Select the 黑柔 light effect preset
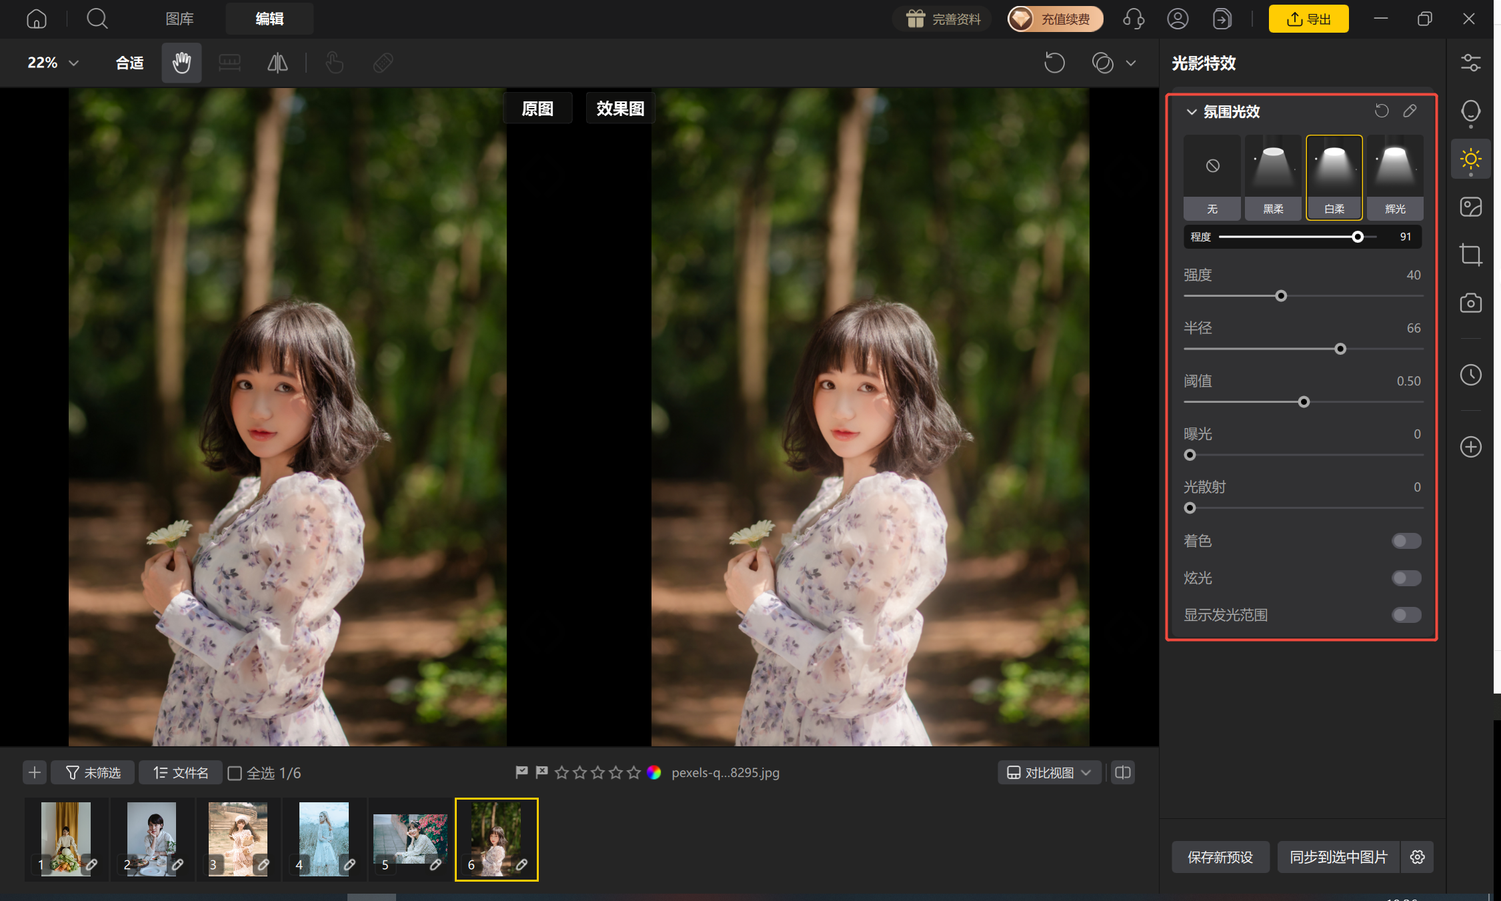 tap(1273, 177)
